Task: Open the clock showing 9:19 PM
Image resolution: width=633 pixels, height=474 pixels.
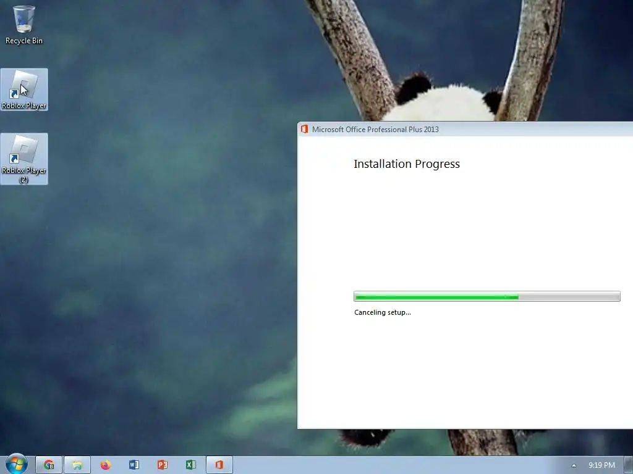Action: tap(601, 465)
